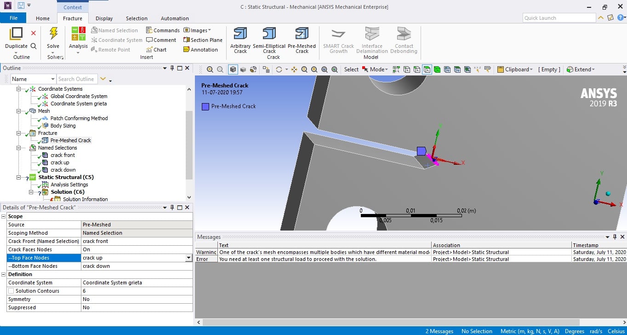
Task: Close the Details panel
Action: (x=187, y=208)
